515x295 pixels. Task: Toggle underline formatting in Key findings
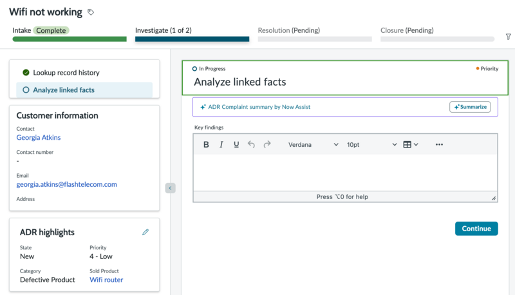pos(236,144)
